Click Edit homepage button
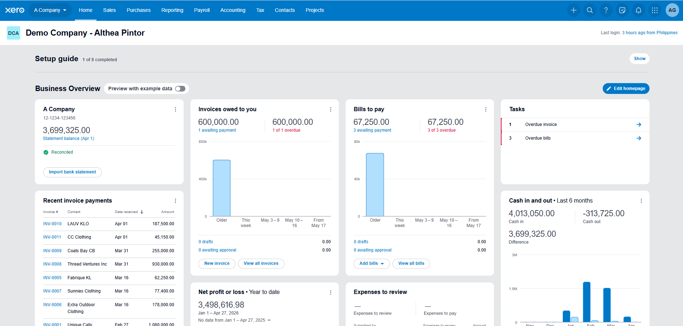Viewport: 683px width, 326px height. [626, 89]
